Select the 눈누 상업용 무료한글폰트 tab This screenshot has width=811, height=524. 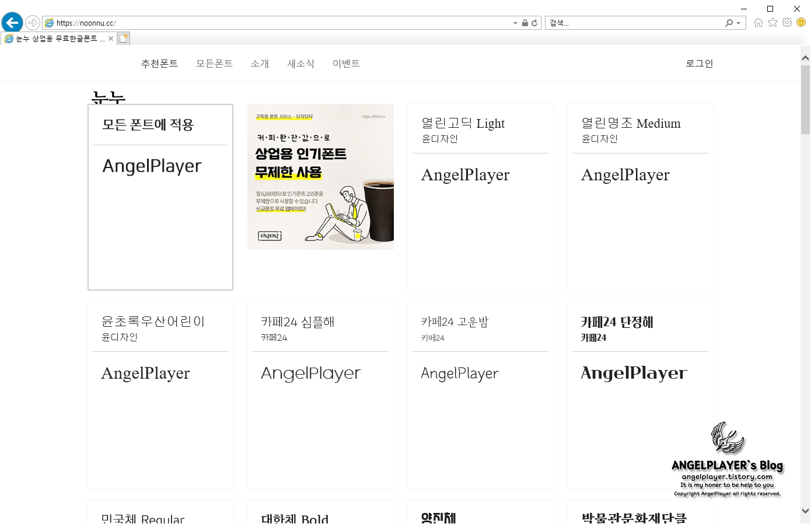pyautogui.click(x=58, y=39)
